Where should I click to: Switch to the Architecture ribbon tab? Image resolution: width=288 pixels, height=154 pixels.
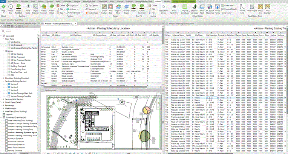pyautogui.click(x=13, y=2)
